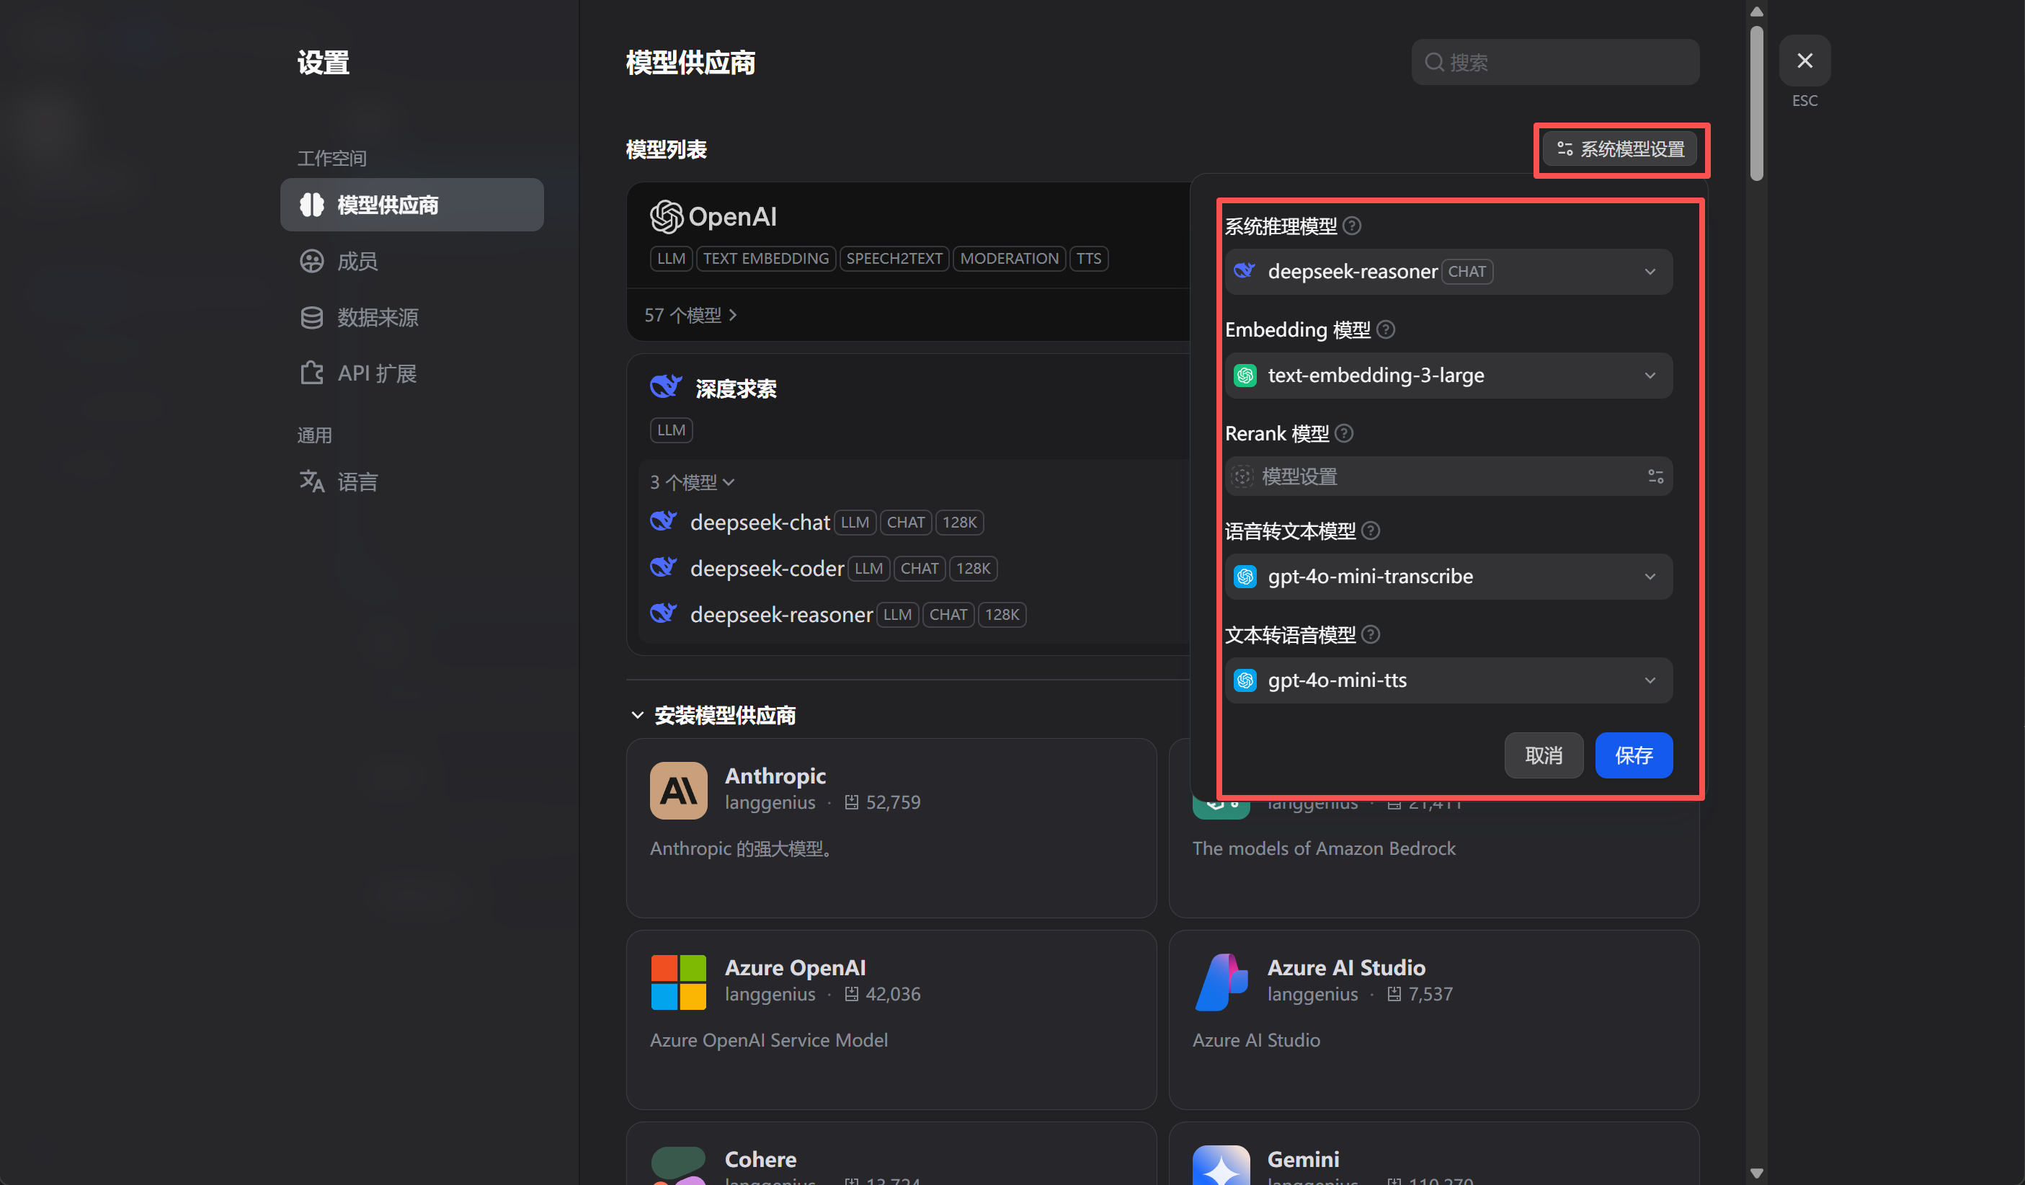Image resolution: width=2025 pixels, height=1185 pixels.
Task: Click the Azure OpenAI Microsoft logo
Action: pos(678,982)
